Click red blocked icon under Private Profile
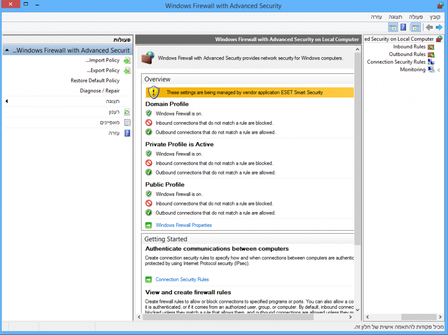 point(149,163)
